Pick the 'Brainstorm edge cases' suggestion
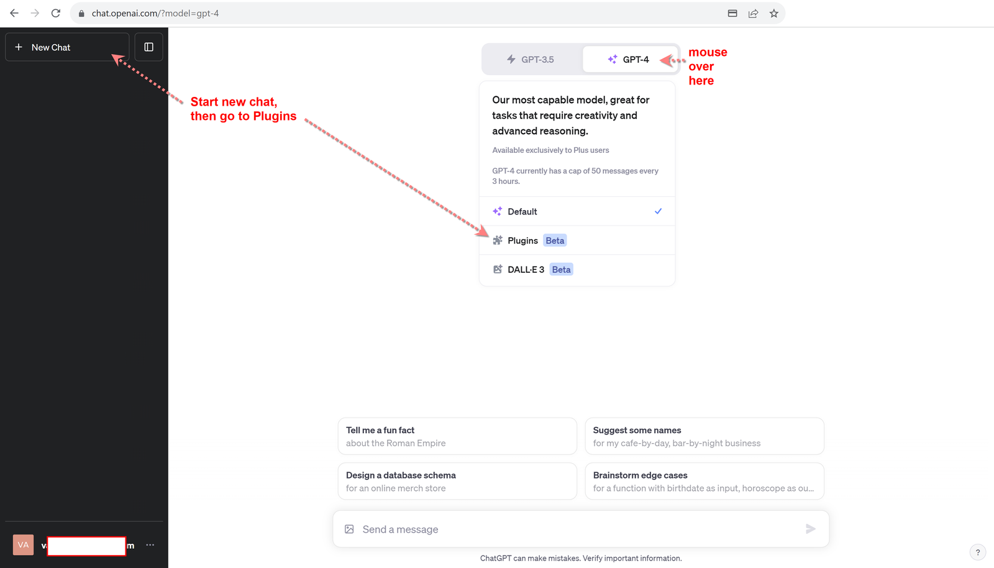 (x=704, y=481)
